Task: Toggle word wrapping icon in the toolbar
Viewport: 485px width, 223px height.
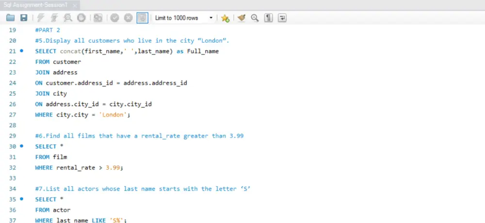Action: pos(282,18)
